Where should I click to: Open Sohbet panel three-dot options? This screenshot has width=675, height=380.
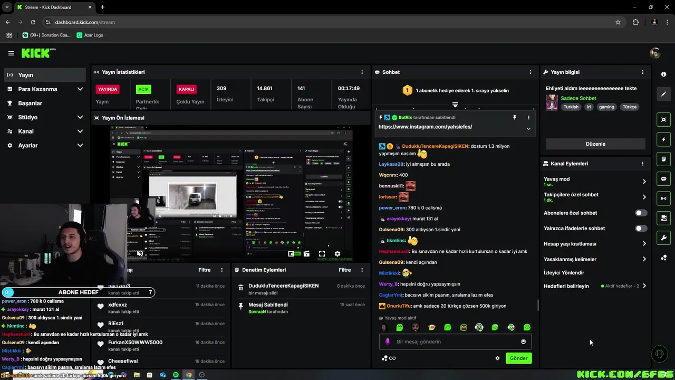531,72
